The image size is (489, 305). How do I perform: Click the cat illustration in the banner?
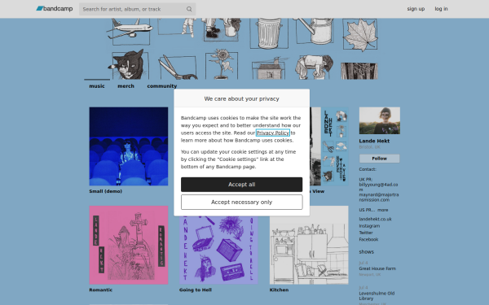129,65
